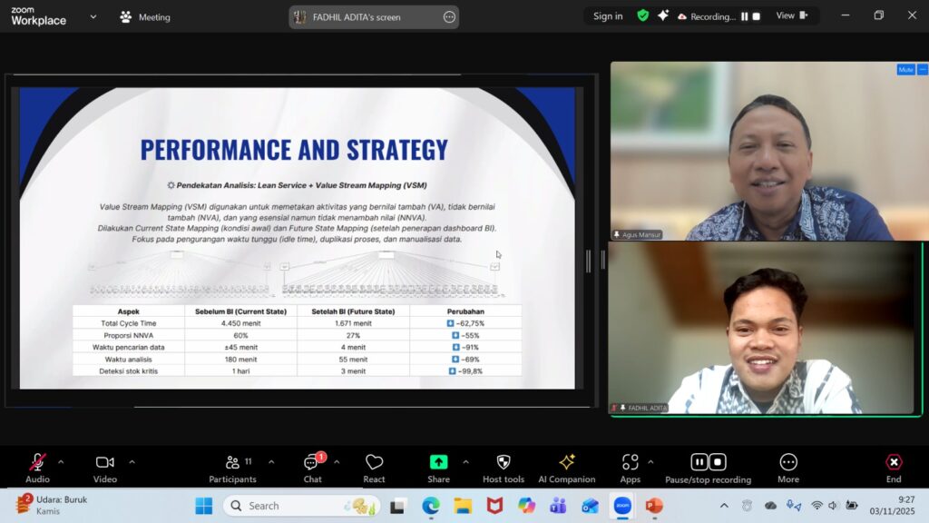Open the React emoji menu
This screenshot has width=929, height=523.
[374, 463]
